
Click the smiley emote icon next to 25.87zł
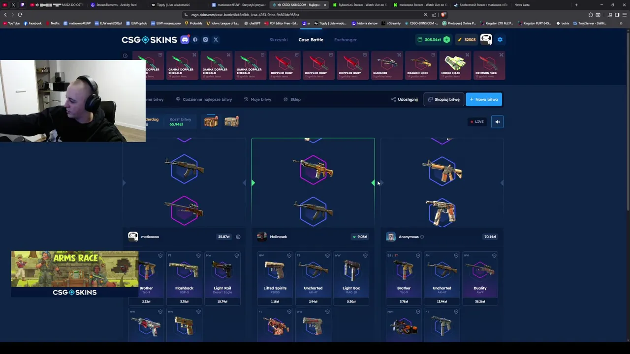[238, 237]
